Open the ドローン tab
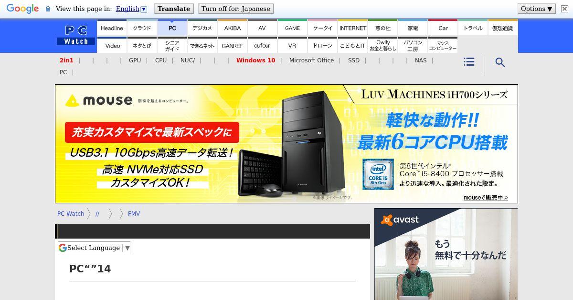The height and width of the screenshot is (300, 573). (322, 45)
